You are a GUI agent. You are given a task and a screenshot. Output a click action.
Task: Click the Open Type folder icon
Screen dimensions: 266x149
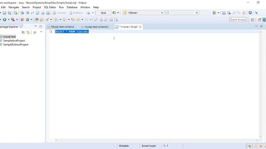tap(36, 19)
